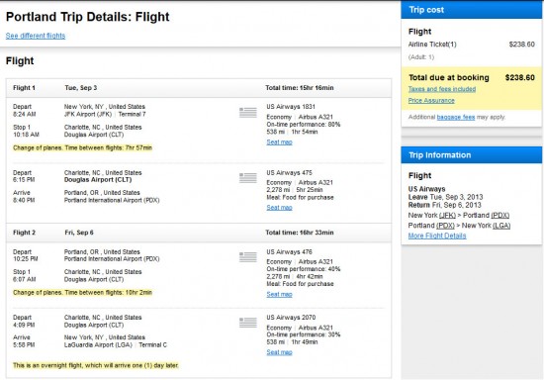Click PDX code in the JFK to Portland route
544x380 pixels.
[x=499, y=215]
